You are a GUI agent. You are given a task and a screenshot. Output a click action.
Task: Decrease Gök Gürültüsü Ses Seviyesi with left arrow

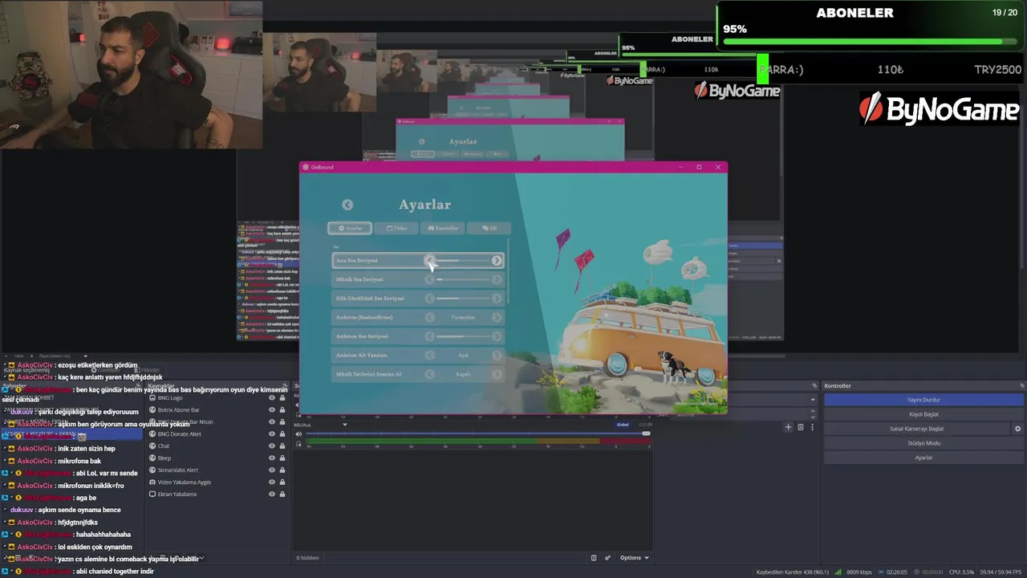click(430, 298)
